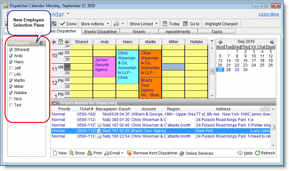Select September 29 in mini calendar
The width and height of the screenshot is (289, 171).
click(237, 70)
